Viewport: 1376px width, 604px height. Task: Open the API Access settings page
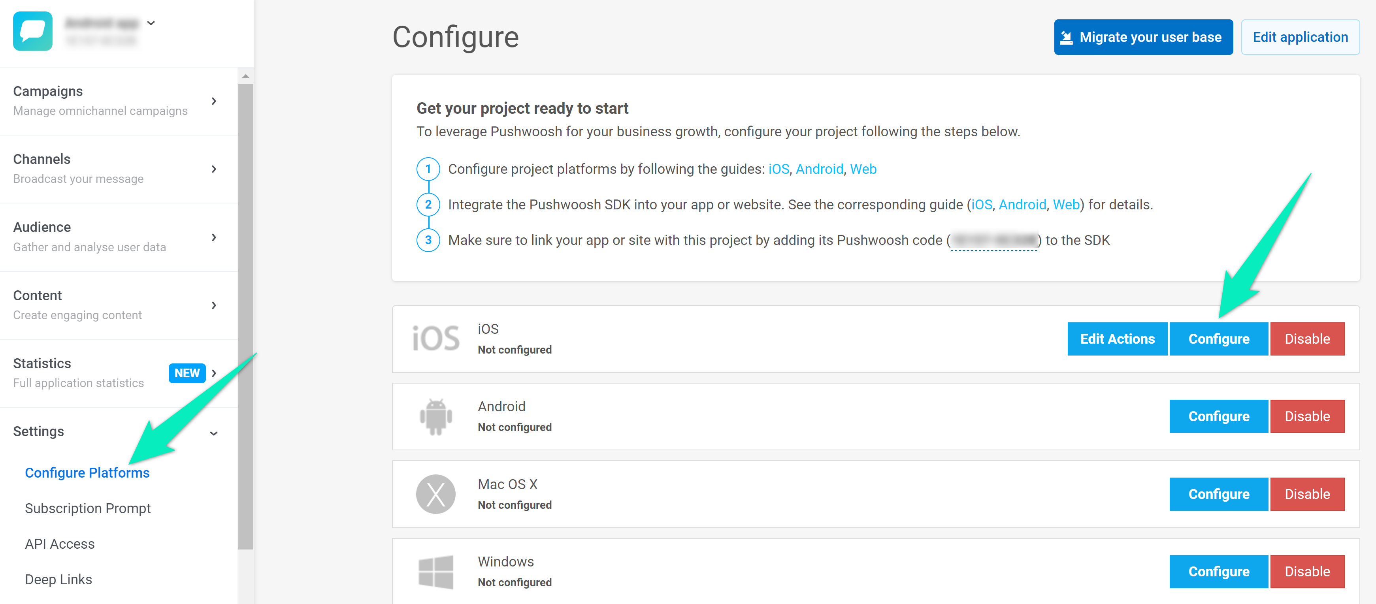pos(60,544)
